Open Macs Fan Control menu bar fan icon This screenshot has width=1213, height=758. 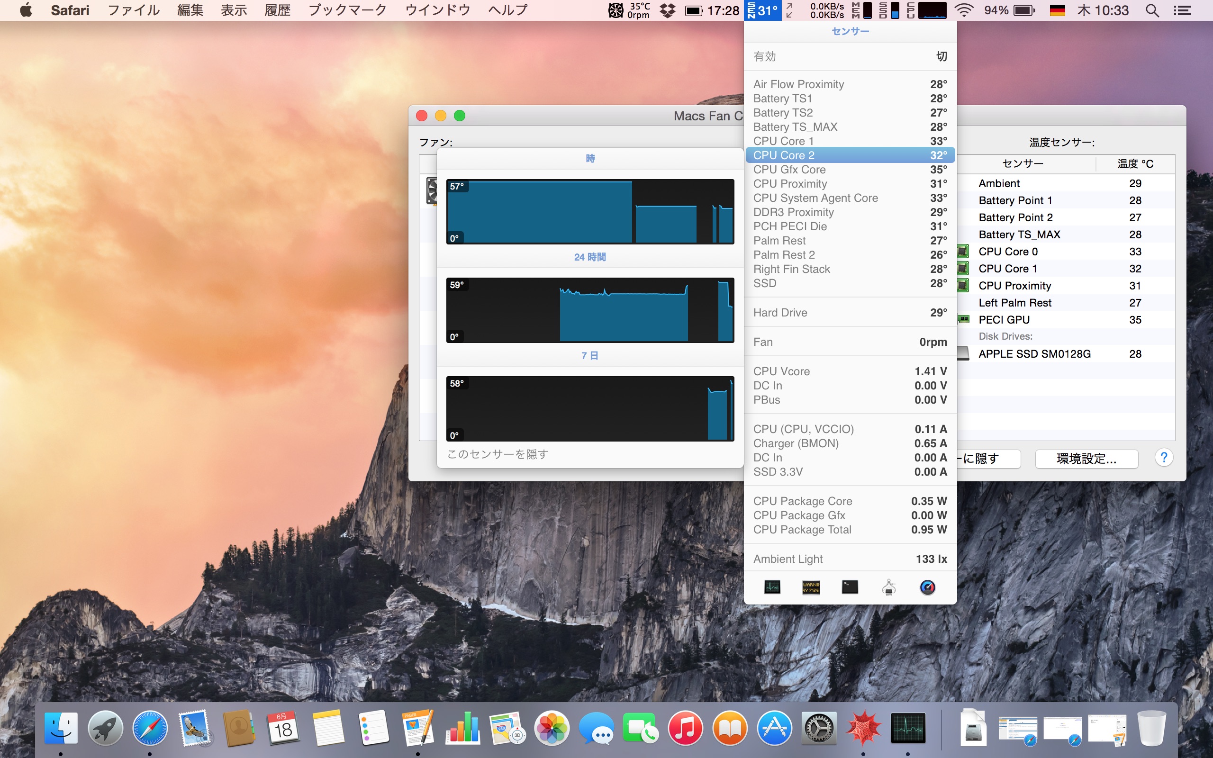coord(616,10)
